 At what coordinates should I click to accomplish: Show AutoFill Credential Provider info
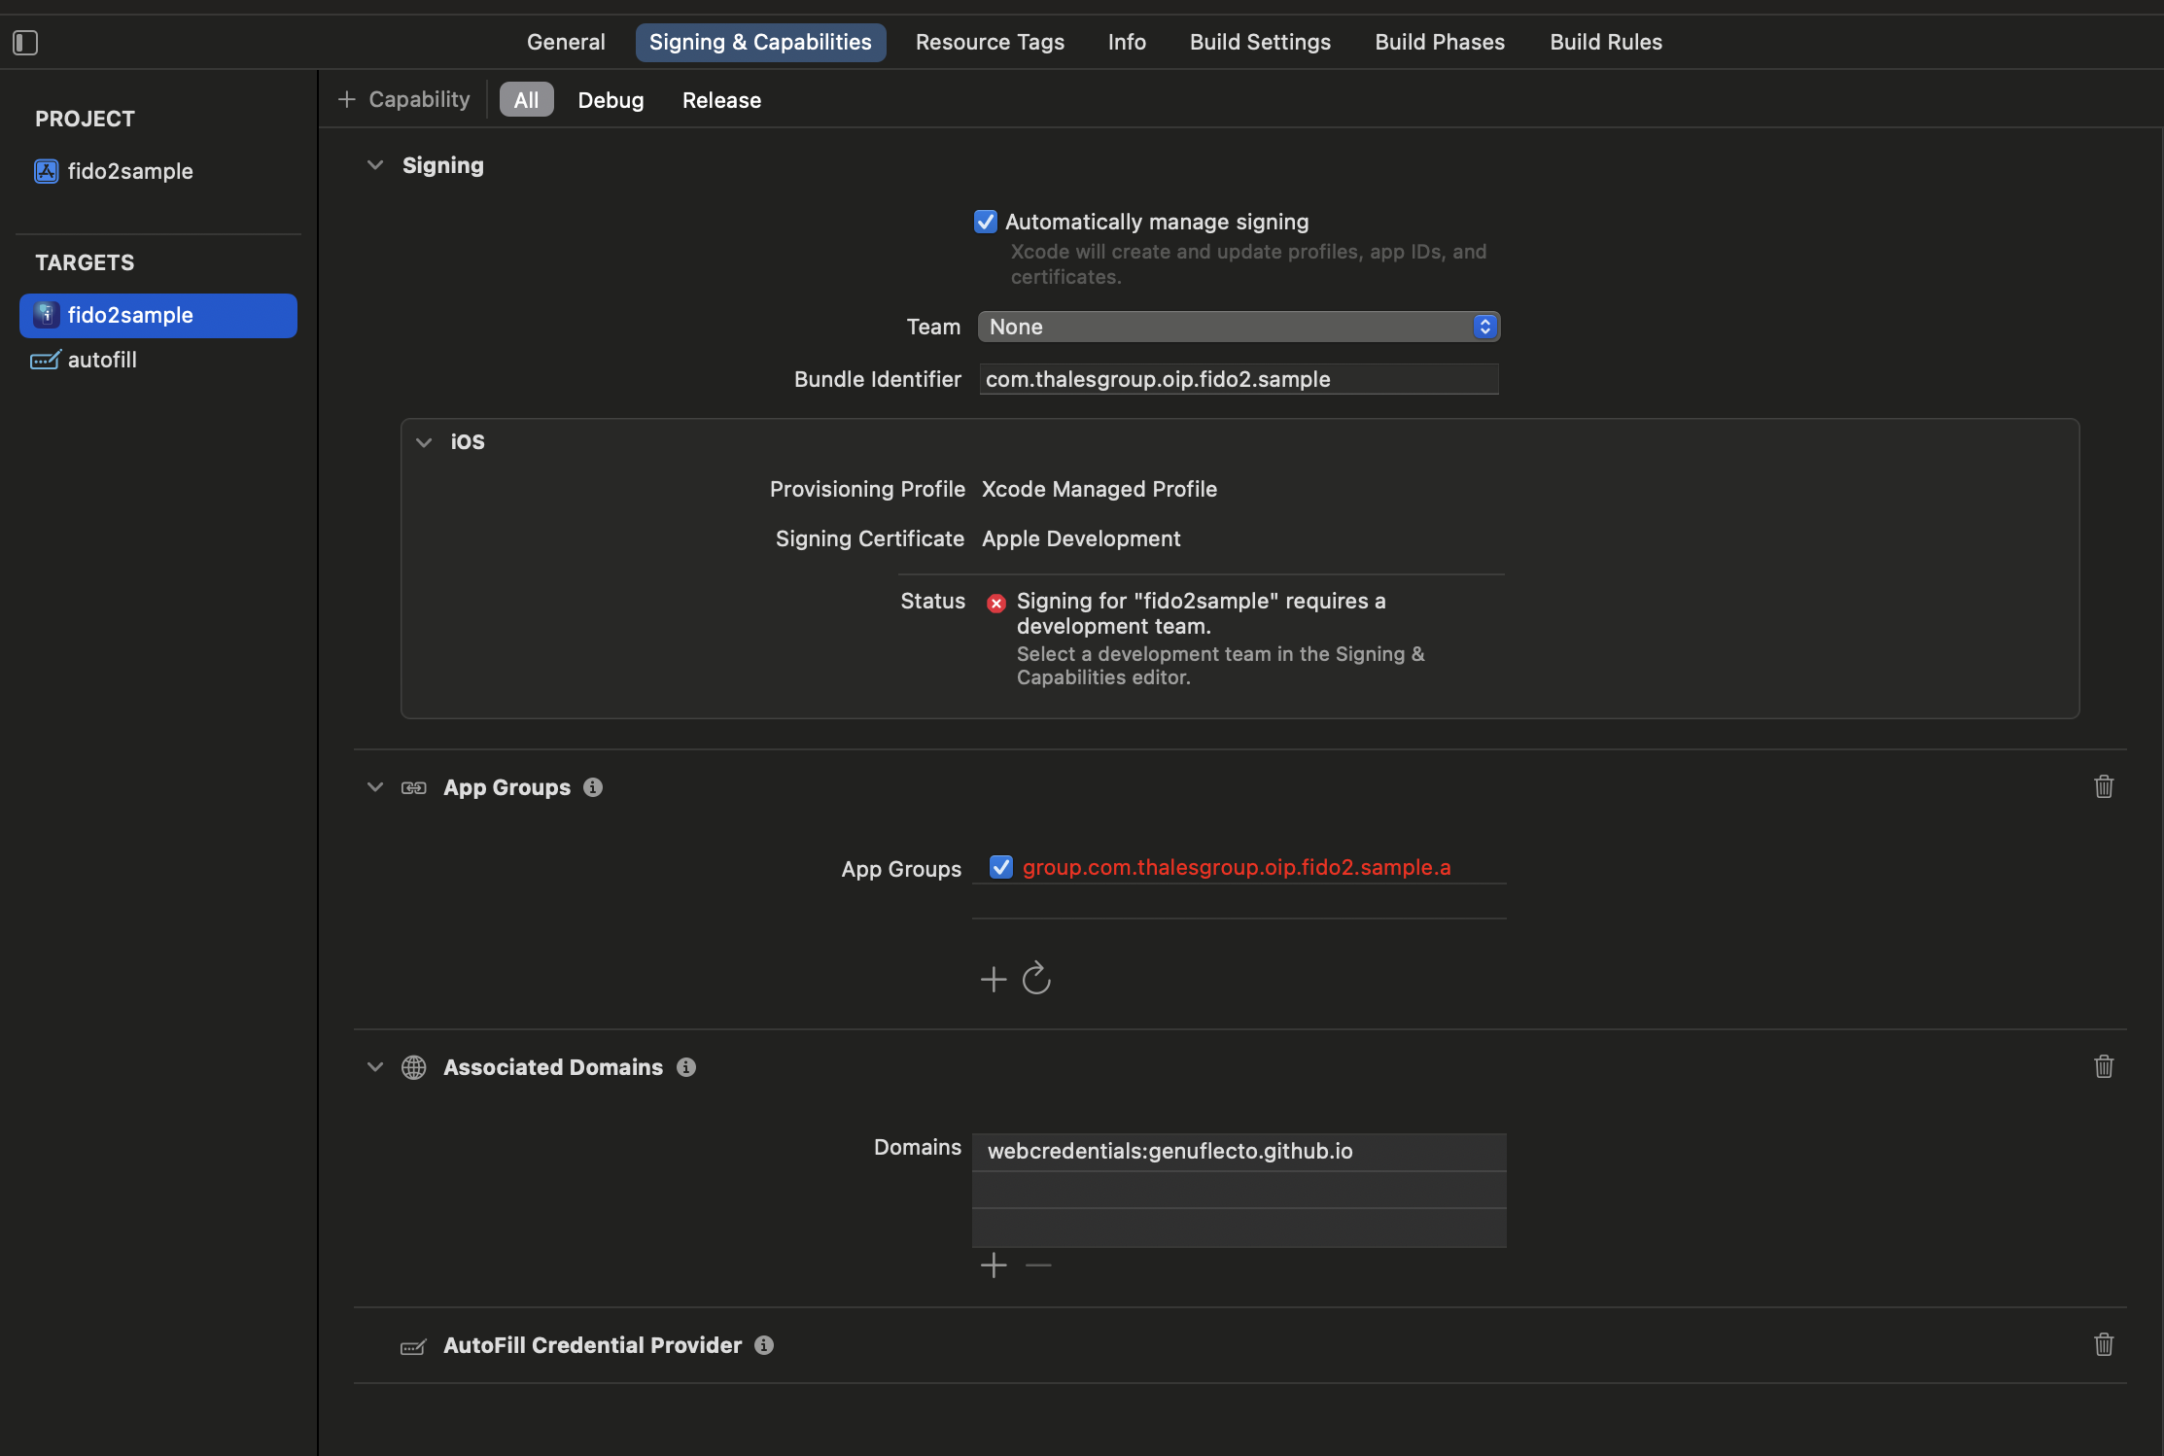(x=764, y=1345)
